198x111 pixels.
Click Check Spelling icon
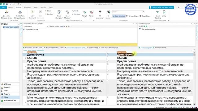158,12
